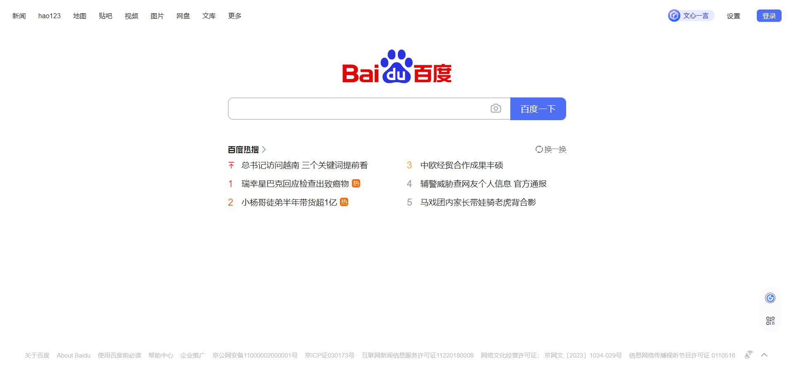The height and width of the screenshot is (365, 794).
Task: Click the About Baidu footer link
Action: (x=74, y=356)
